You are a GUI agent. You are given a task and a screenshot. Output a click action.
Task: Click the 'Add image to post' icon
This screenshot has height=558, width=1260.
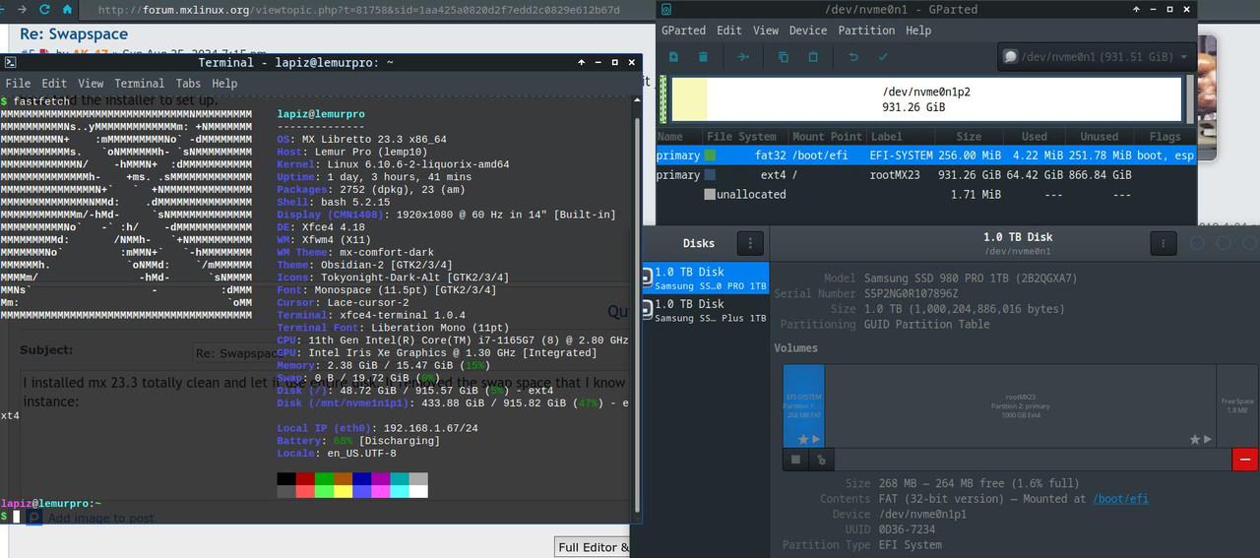33,517
